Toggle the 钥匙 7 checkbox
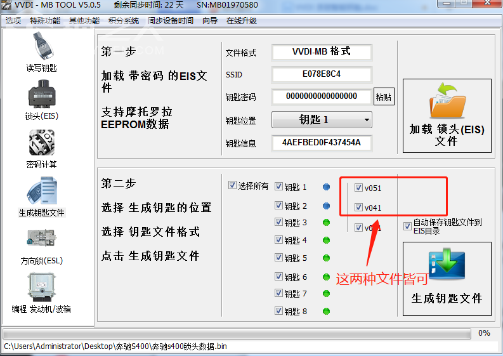503x356 pixels. [x=278, y=293]
